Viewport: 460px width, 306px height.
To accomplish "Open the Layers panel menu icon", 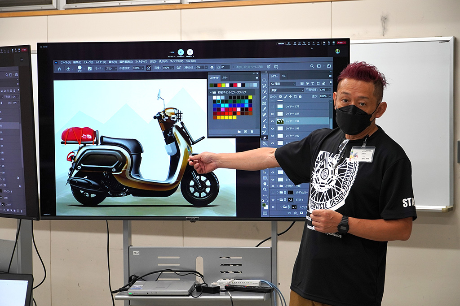I will [x=330, y=76].
